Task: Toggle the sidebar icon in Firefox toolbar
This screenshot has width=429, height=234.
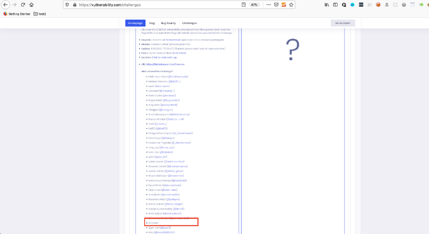Action: point(335,4)
